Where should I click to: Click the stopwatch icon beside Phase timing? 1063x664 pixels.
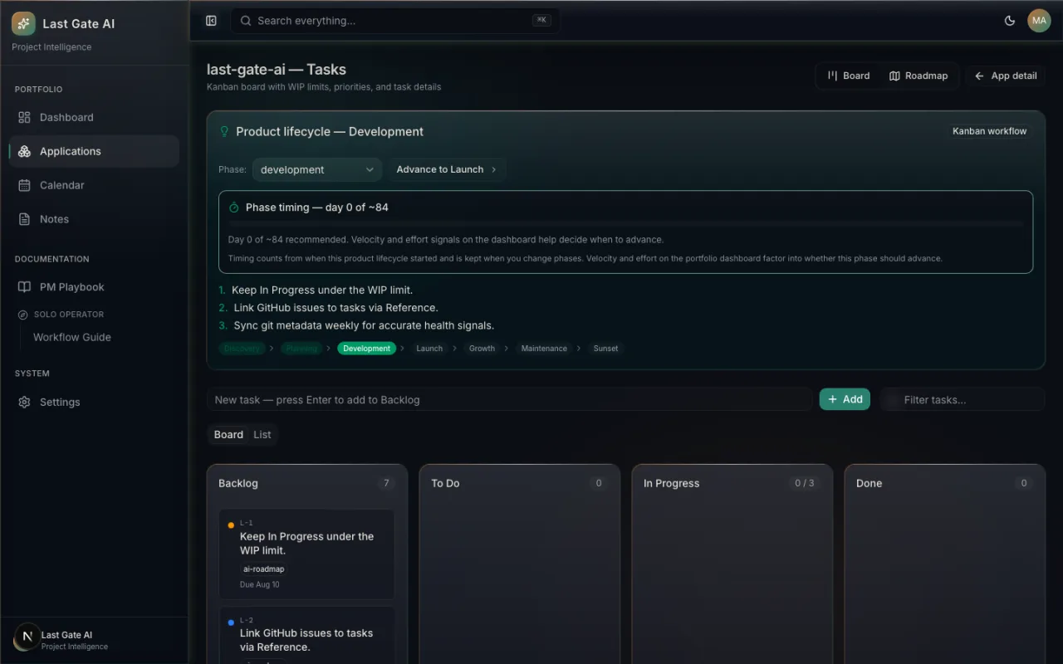[x=234, y=207]
